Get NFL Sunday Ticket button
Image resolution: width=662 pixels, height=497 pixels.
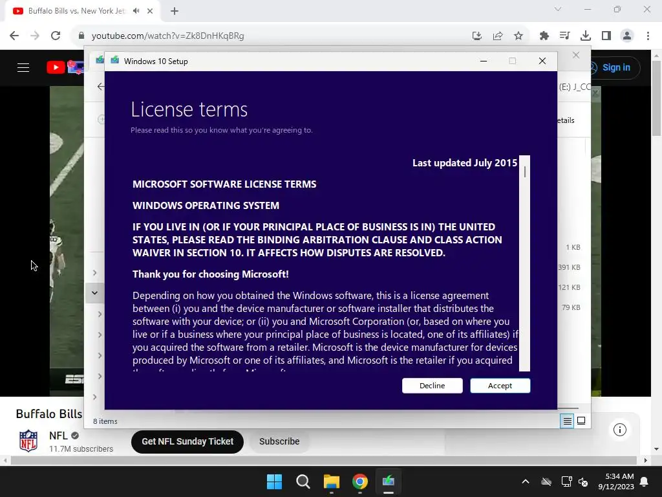(x=187, y=441)
